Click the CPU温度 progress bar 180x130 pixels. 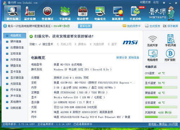pyautogui.click(x=161, y=78)
